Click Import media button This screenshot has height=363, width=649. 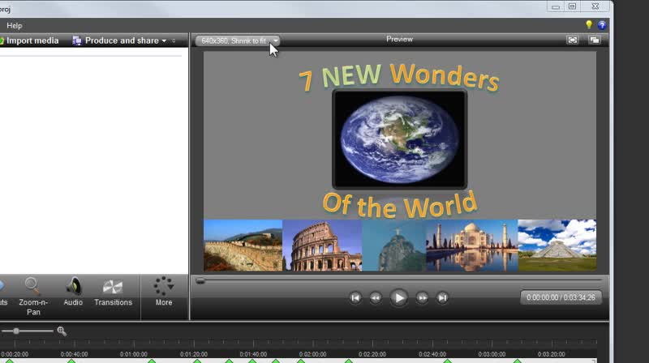(29, 41)
